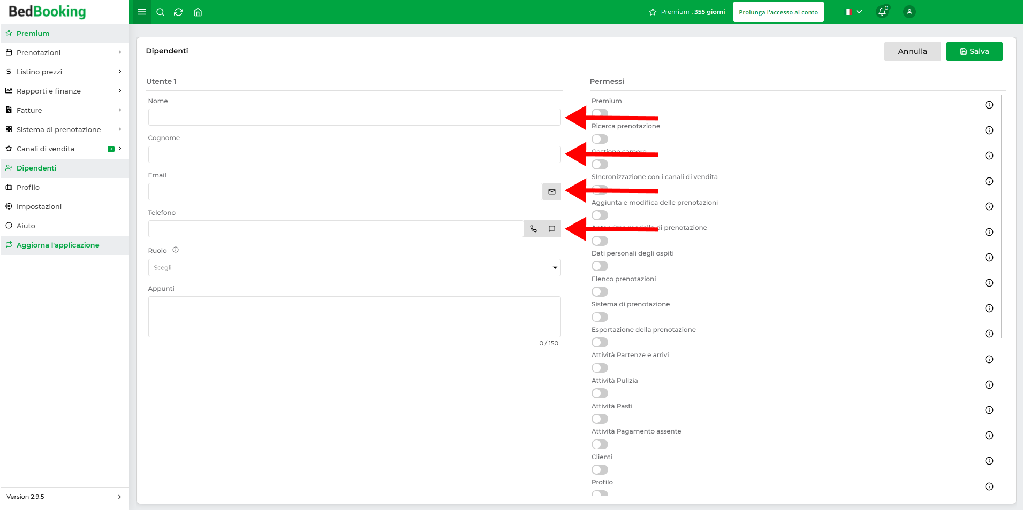1023x510 pixels.
Task: Show info for Aggiunta e modifica delle prenotazioni
Action: tap(989, 206)
